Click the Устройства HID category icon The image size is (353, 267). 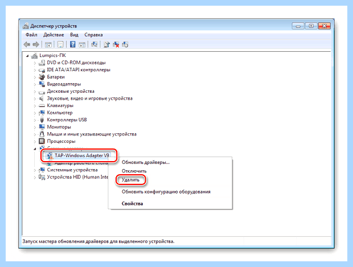(x=42, y=177)
